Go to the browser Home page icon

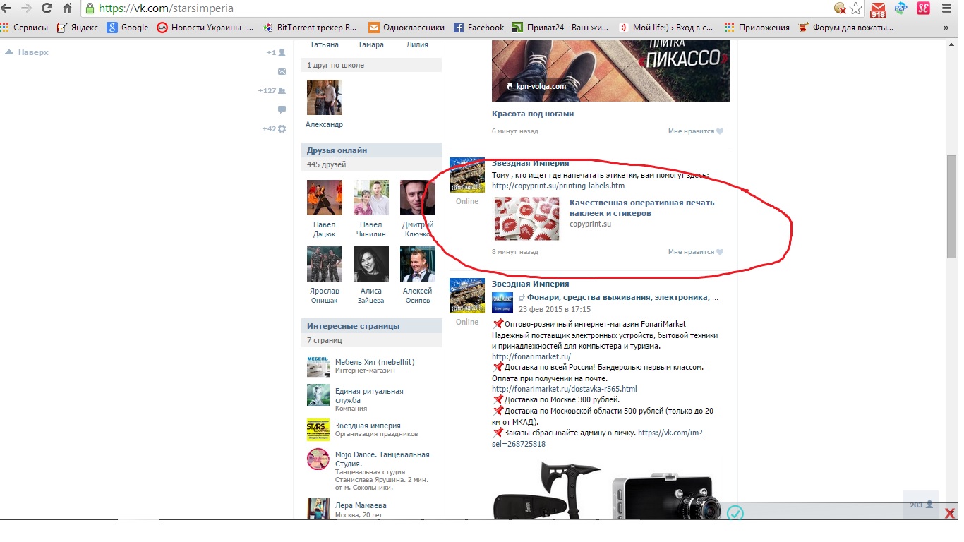point(68,8)
